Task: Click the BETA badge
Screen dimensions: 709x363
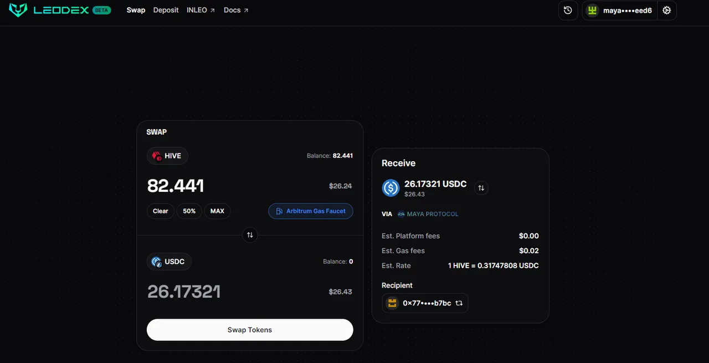Action: pyautogui.click(x=101, y=10)
